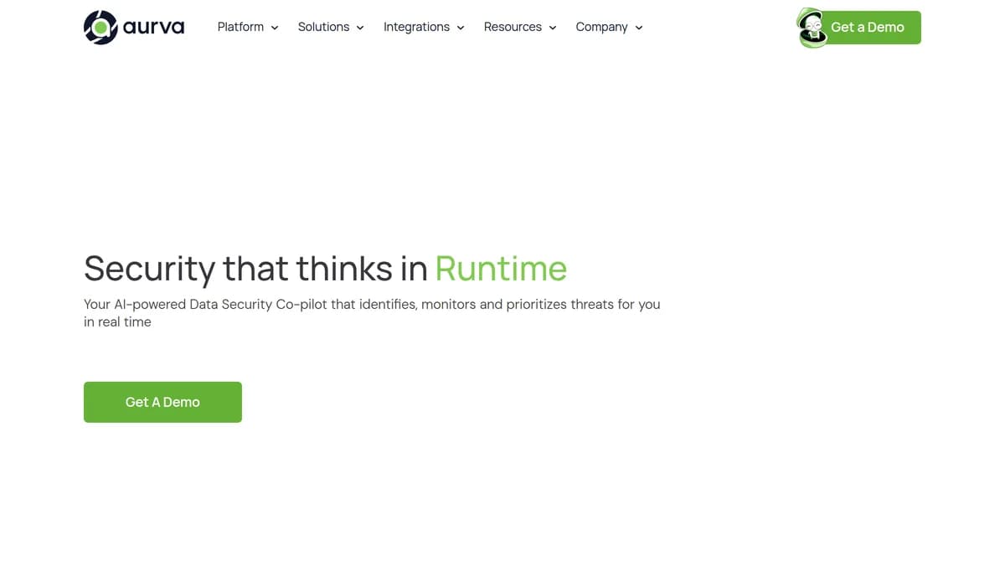Click the chevron arrow beside Solutions

coord(360,28)
